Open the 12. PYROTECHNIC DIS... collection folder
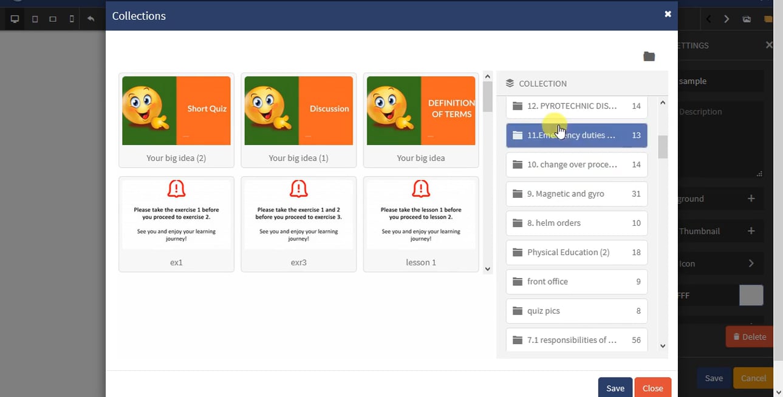Viewport: 783px width, 397px height. click(x=576, y=106)
